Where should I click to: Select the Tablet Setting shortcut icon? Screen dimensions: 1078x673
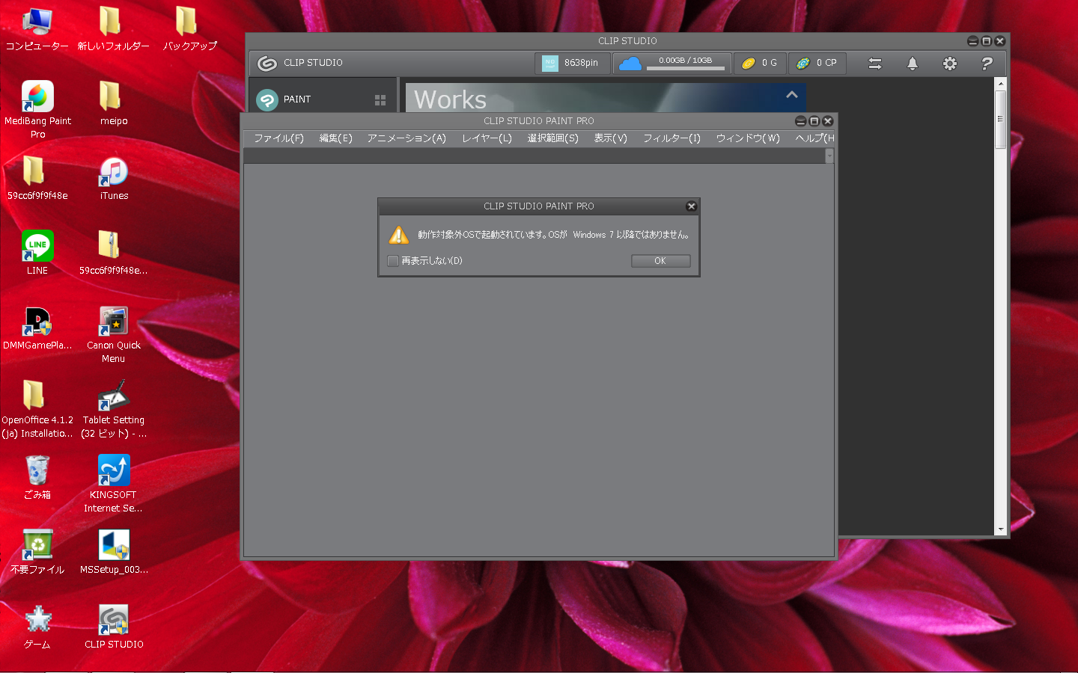coord(114,410)
